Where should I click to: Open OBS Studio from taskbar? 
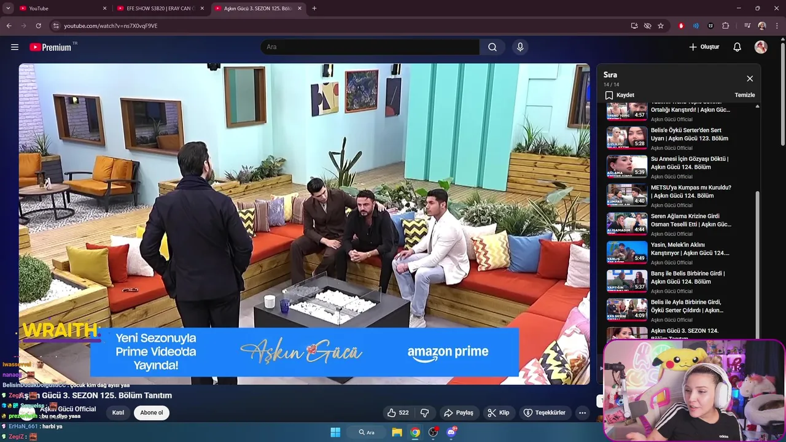434,432
